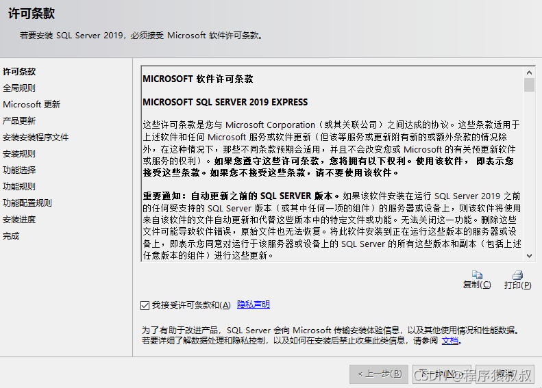Click the 上一步(B) back button
This screenshot has width=542, height=388.
[x=379, y=374]
